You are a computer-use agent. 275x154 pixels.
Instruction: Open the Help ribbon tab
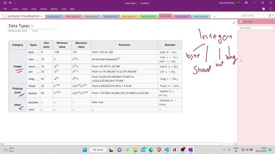72,9
